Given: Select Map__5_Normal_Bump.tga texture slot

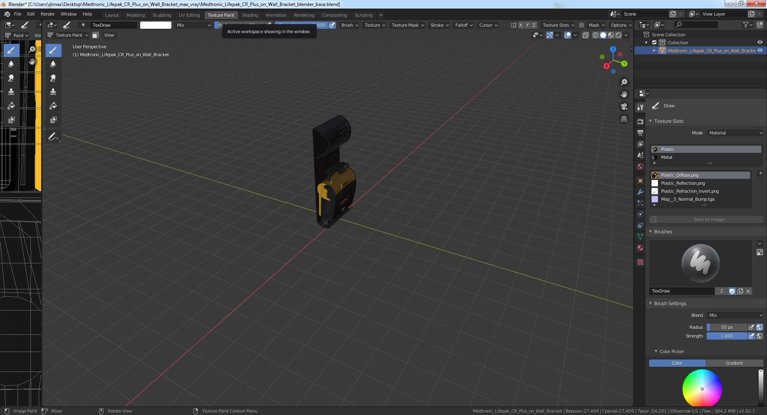Looking at the screenshot, I should pos(701,199).
